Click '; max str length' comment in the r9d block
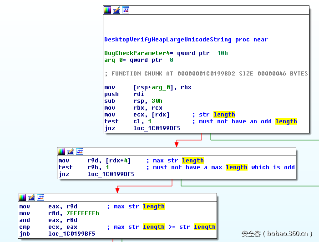 click(x=175, y=161)
